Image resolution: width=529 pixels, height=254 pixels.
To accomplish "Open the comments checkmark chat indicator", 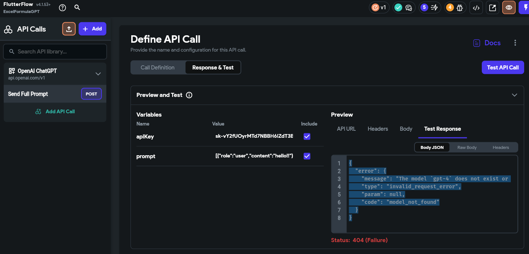I will (x=403, y=7).
